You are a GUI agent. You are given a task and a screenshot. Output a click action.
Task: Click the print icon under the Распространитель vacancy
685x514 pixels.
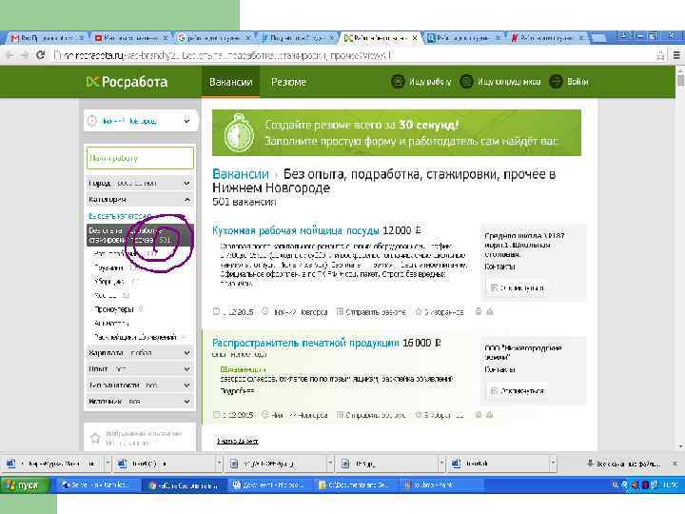[x=479, y=415]
